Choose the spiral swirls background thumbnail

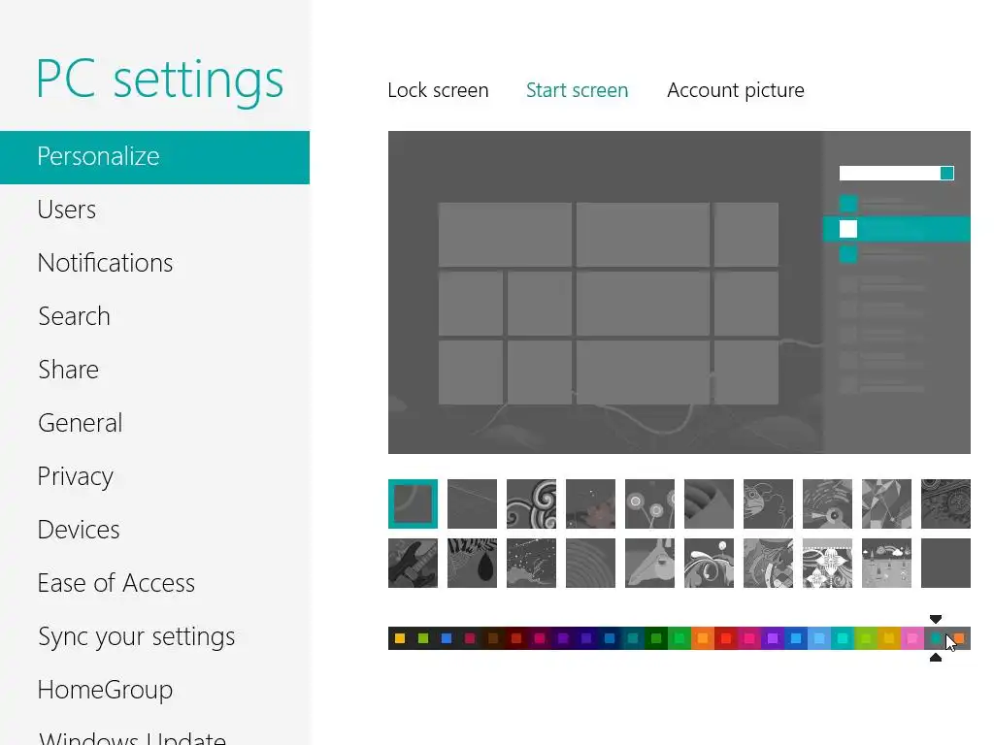[531, 503]
